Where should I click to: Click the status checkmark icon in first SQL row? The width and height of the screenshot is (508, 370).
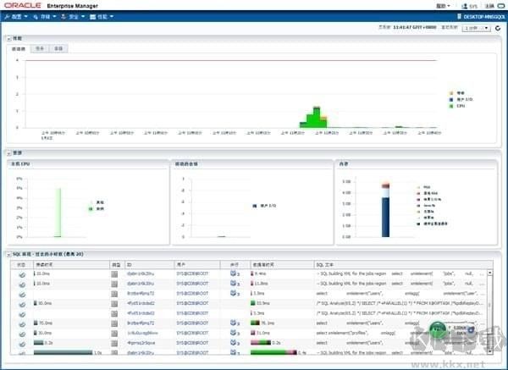point(22,274)
